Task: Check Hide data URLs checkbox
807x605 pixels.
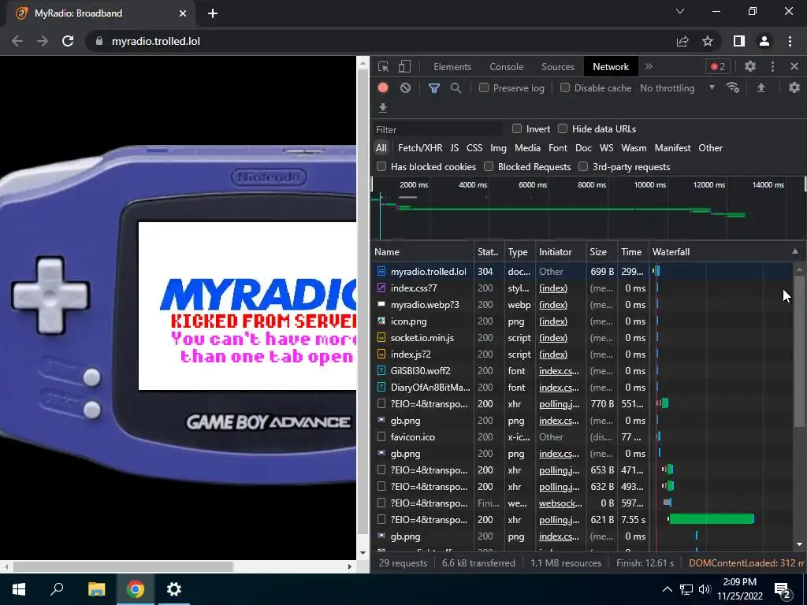Action: (x=563, y=128)
